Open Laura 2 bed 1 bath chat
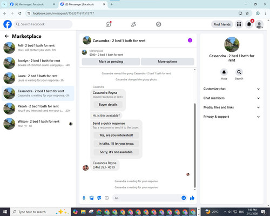Image resolution: width=270 pixels, height=216 pixels. tap(38, 78)
